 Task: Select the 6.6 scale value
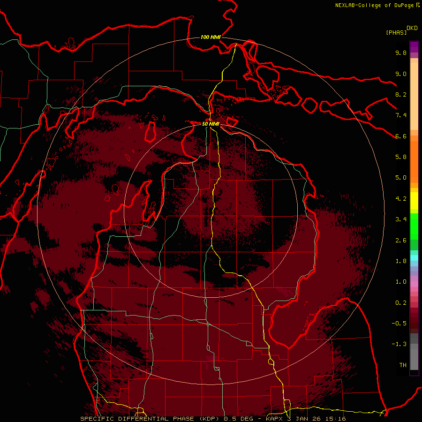pyautogui.click(x=401, y=136)
